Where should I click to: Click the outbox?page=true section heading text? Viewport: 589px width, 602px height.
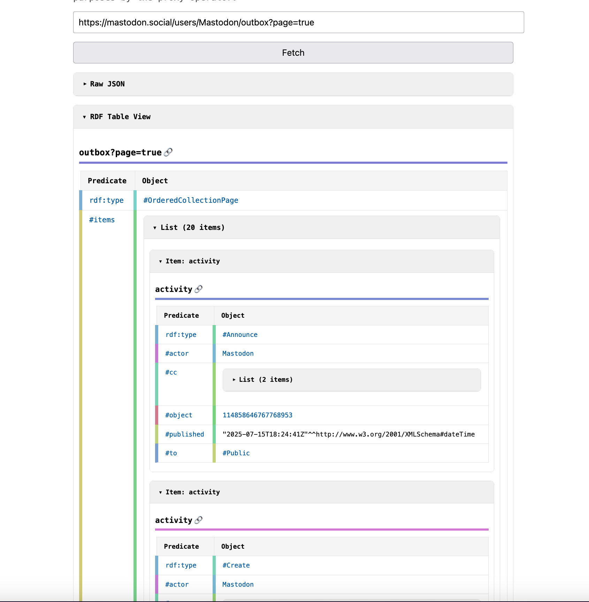pyautogui.click(x=120, y=153)
